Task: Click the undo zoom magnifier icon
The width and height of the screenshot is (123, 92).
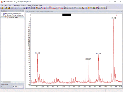Action: tap(47, 8)
